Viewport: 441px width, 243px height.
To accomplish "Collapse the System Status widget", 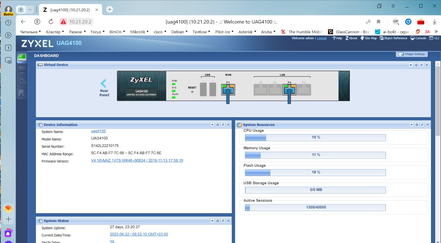I will 212,221.
